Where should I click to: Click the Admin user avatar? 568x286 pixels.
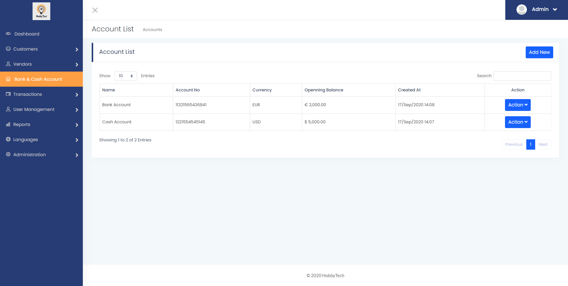click(522, 9)
